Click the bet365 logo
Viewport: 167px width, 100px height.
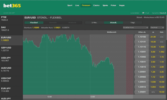point(12,6)
